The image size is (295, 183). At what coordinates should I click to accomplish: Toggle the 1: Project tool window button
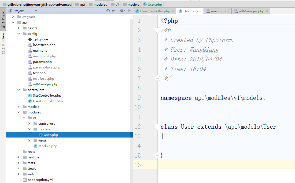point(3,19)
